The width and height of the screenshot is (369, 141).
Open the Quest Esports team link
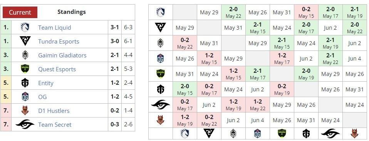pos(57,69)
